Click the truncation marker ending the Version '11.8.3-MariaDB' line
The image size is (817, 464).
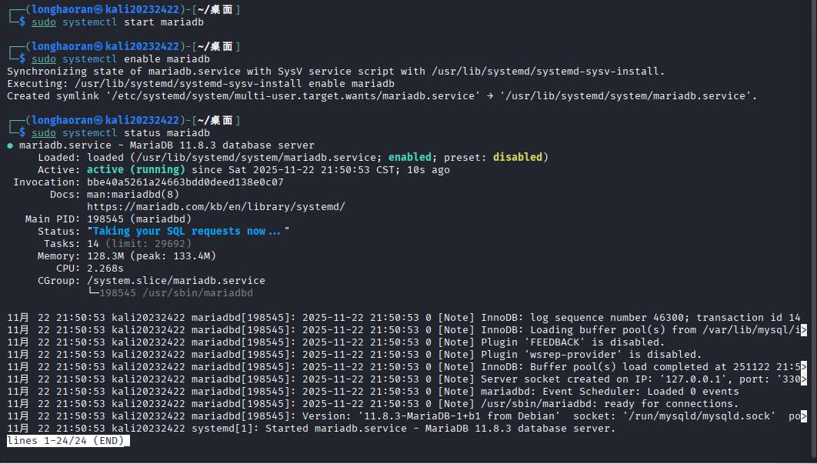pyautogui.click(x=804, y=416)
